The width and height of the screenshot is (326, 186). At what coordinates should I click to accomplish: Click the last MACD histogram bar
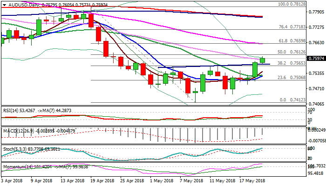[263, 132]
